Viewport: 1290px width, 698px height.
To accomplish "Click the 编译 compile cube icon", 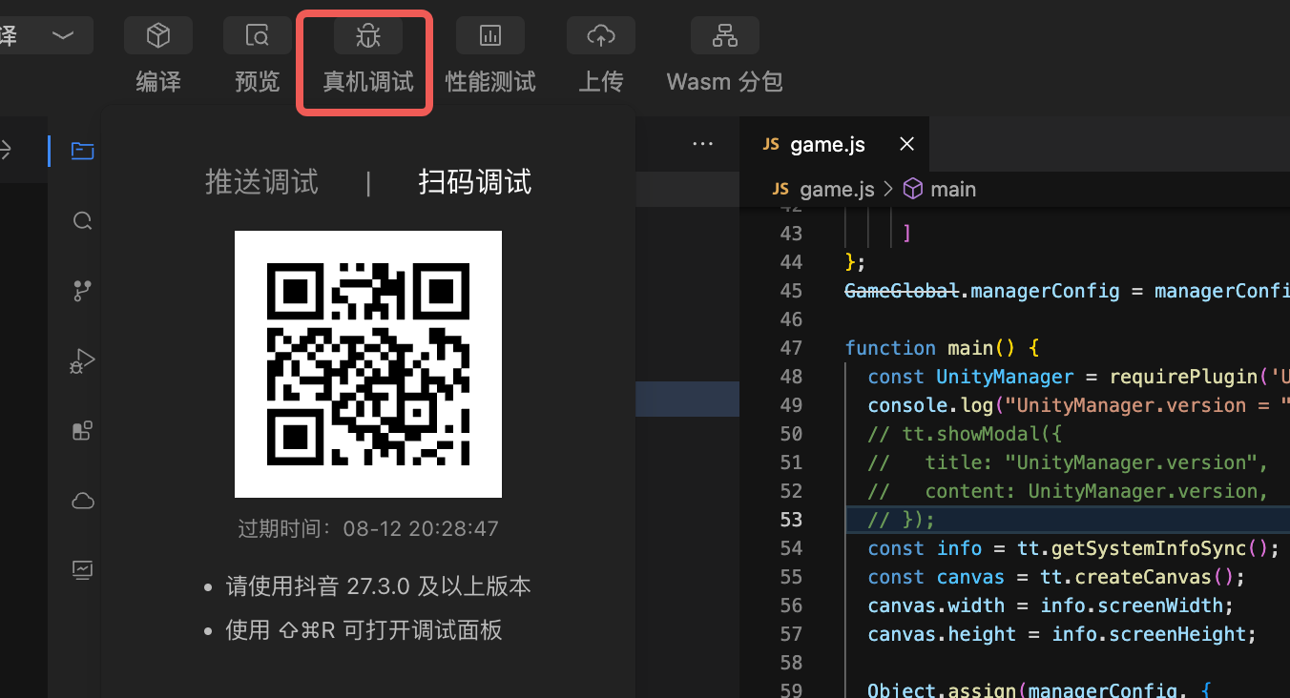I will point(158,36).
